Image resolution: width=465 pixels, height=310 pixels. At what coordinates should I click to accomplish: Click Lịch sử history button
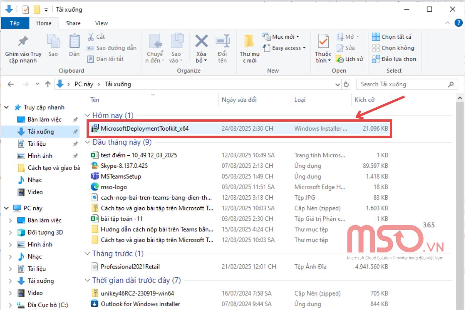(x=349, y=59)
